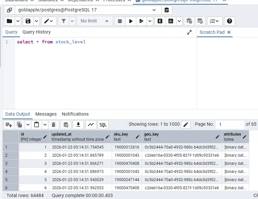Screen dimensions: 258x199
Task: Close the Scratch Pad panel
Action: (229, 32)
